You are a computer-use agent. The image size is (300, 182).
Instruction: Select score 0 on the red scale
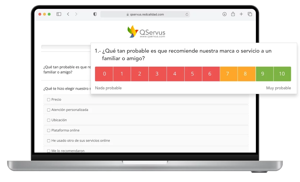coord(104,74)
